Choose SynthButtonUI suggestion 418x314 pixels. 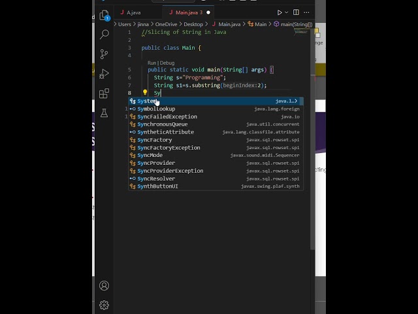point(216,186)
